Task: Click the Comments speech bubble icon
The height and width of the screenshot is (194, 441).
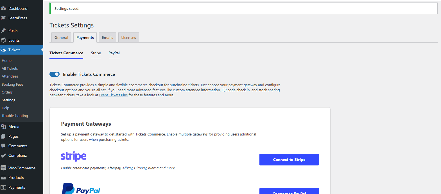Action: 3,146
